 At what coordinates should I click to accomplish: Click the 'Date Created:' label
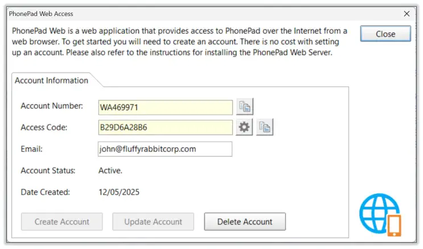point(46,192)
